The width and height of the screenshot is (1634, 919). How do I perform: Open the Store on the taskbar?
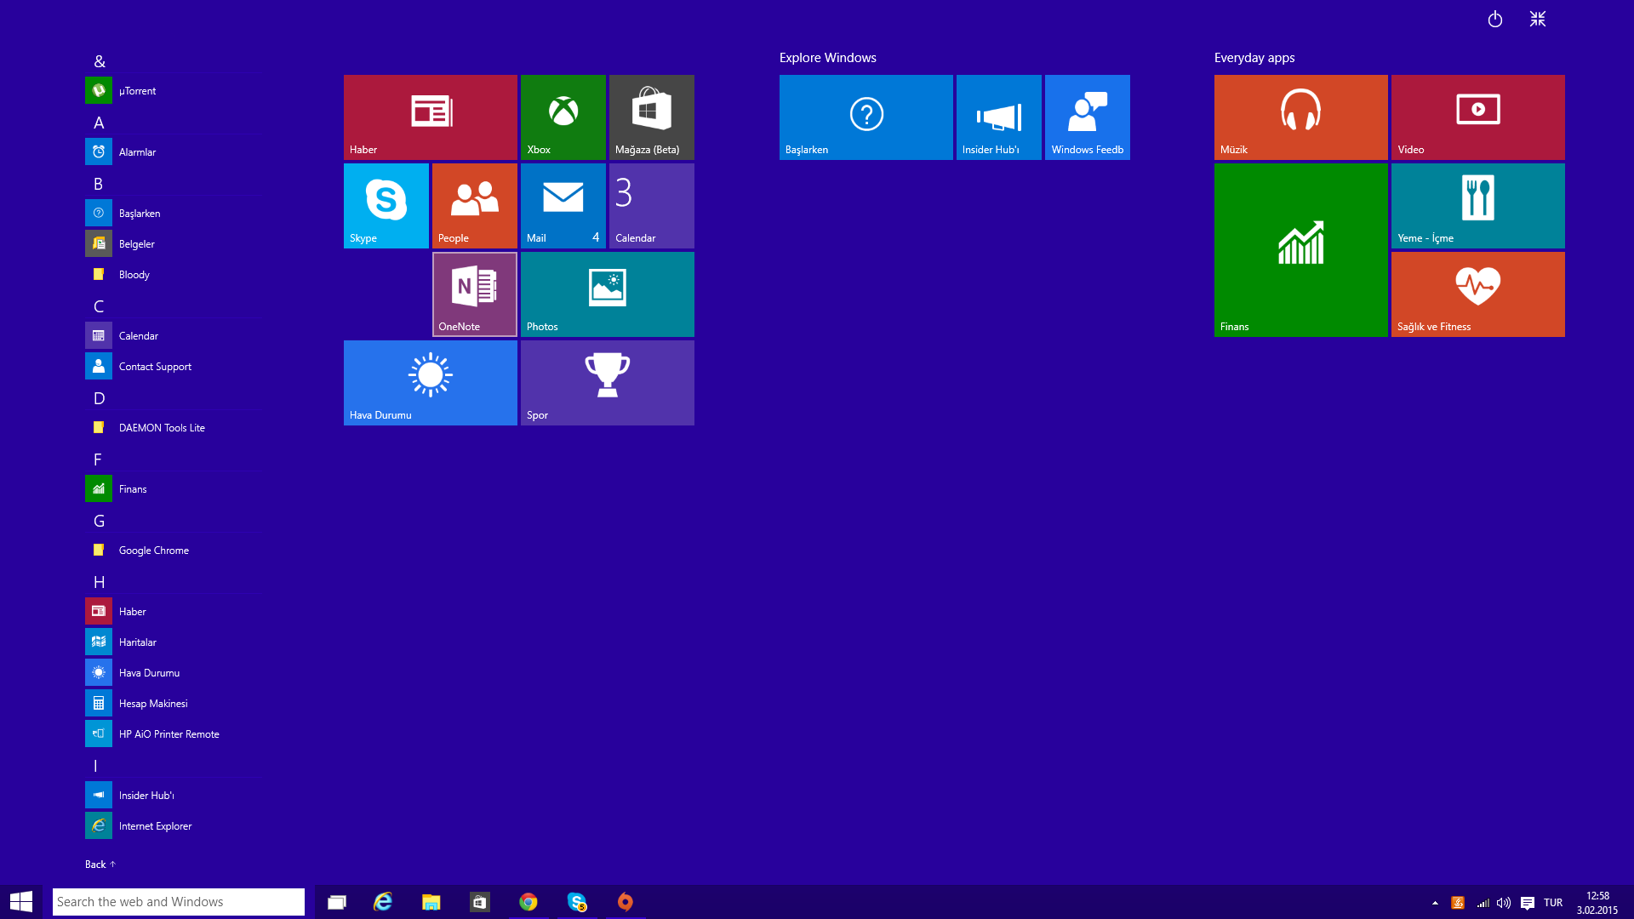click(x=480, y=902)
